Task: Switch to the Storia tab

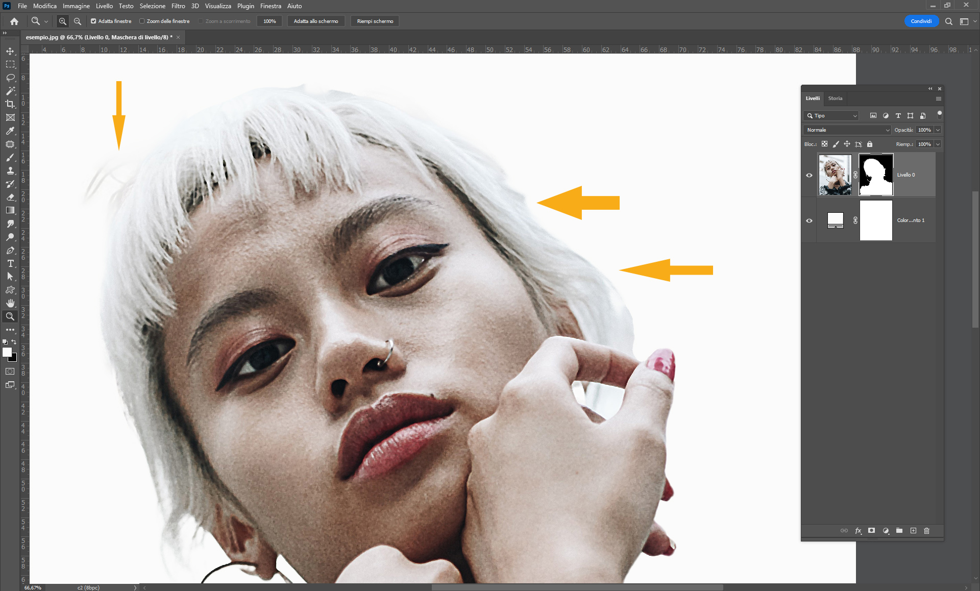Action: point(835,98)
